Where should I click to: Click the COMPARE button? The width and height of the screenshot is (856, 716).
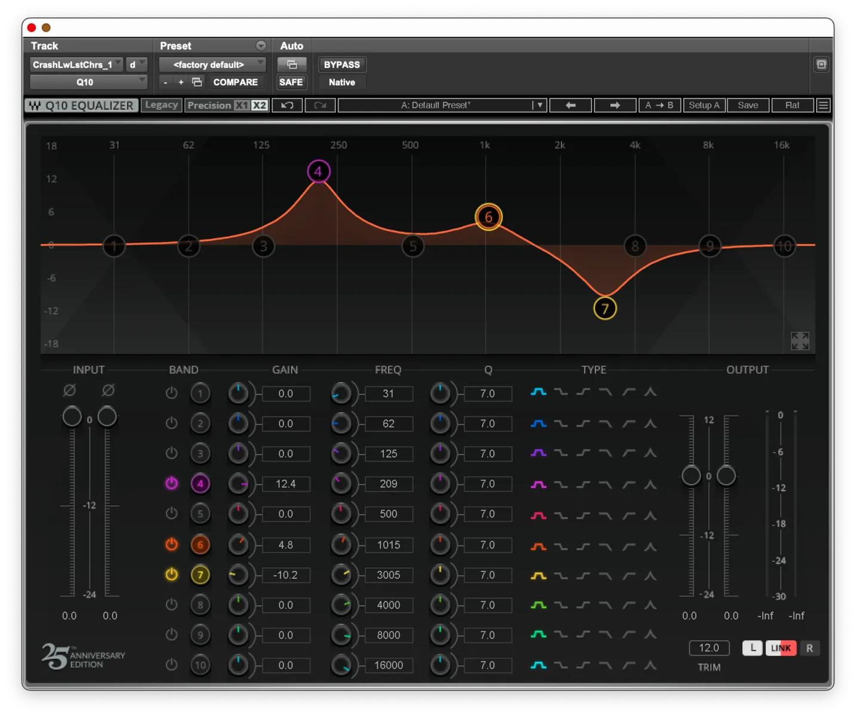tap(236, 82)
